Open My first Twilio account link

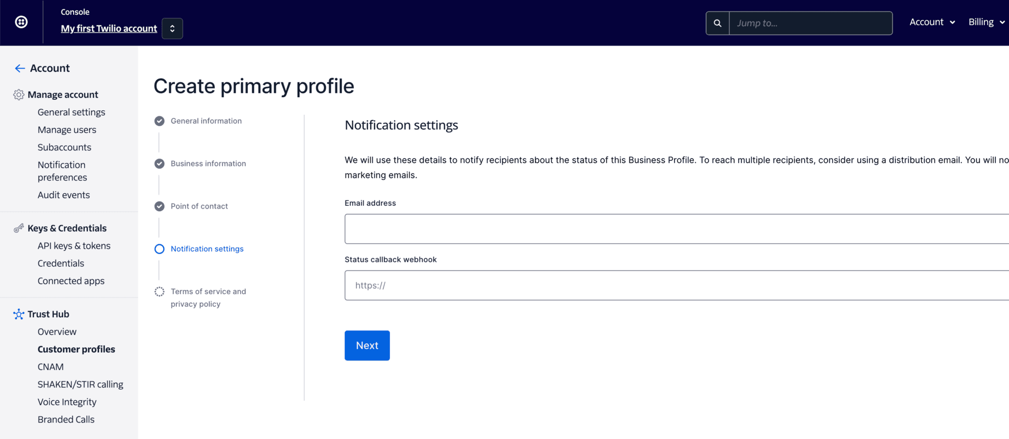(109, 29)
